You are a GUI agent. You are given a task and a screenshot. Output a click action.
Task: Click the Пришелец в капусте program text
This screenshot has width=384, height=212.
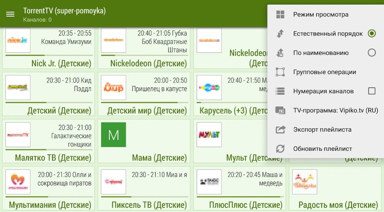[159, 89]
